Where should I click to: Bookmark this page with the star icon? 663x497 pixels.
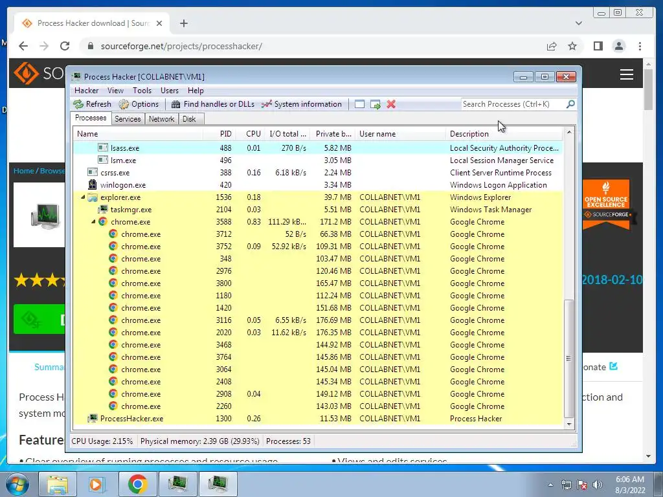572,46
